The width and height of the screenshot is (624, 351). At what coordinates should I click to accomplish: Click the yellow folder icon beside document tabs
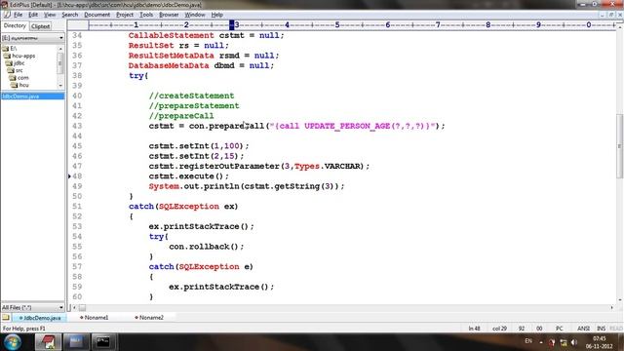(6, 318)
